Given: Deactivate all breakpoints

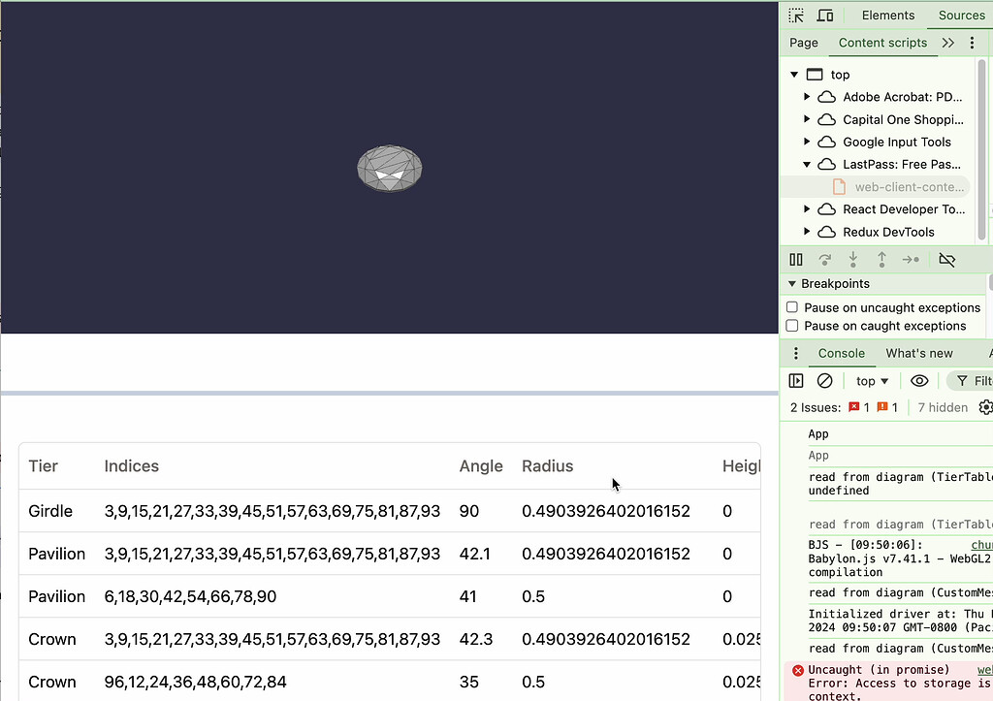Looking at the screenshot, I should (947, 259).
